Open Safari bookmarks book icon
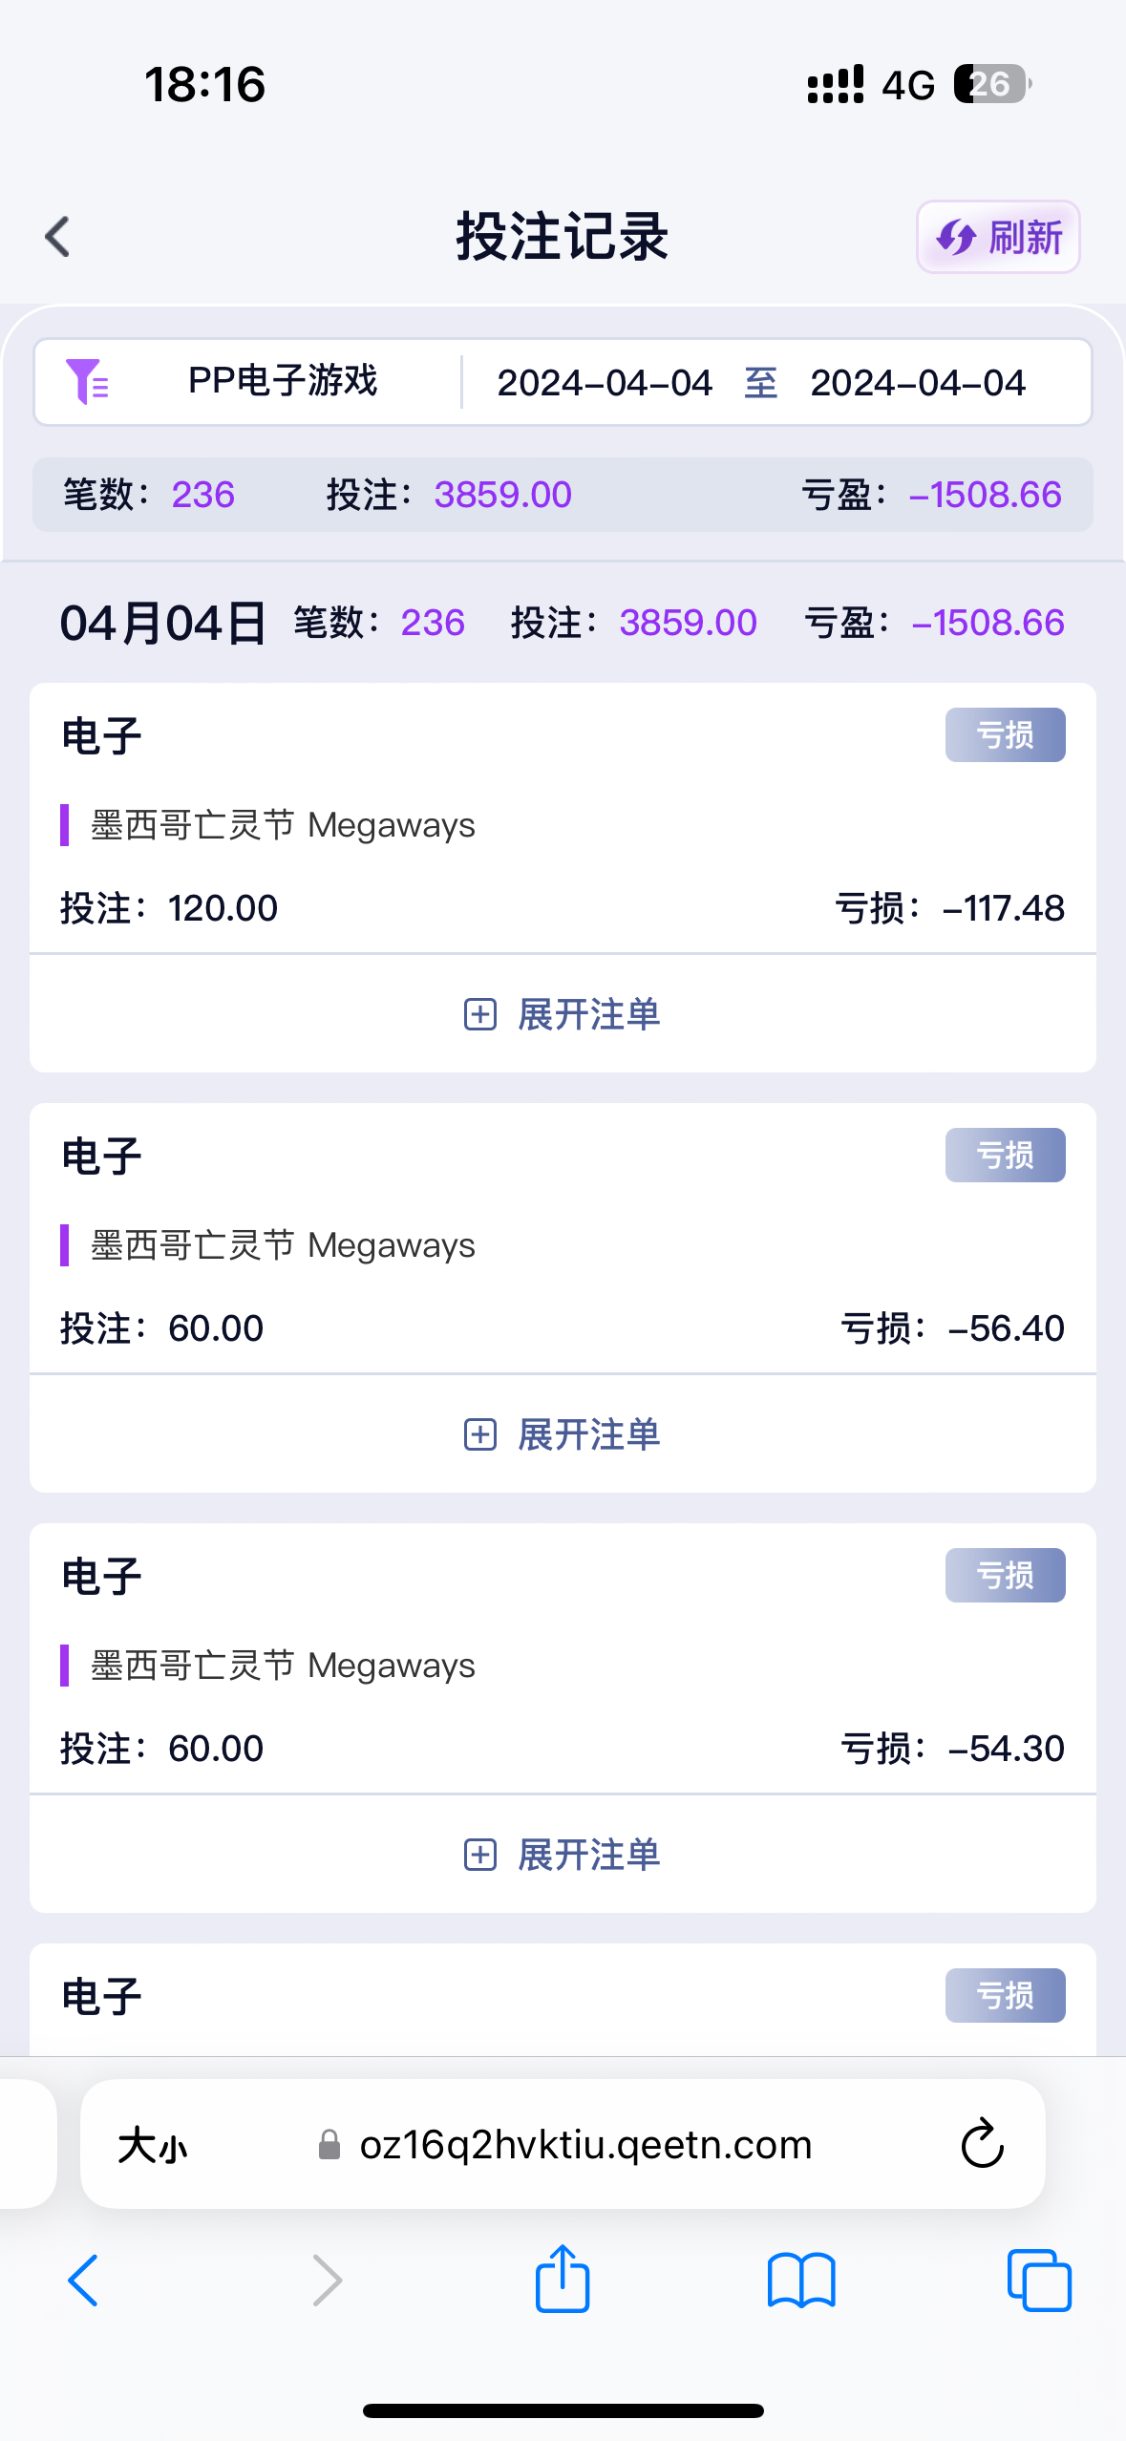Viewport: 1126px width, 2441px height. (x=800, y=2281)
